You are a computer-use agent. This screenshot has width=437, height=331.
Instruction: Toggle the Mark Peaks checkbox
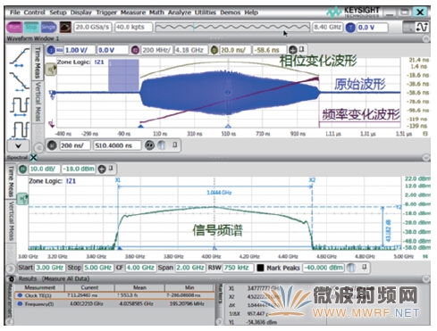260,268
